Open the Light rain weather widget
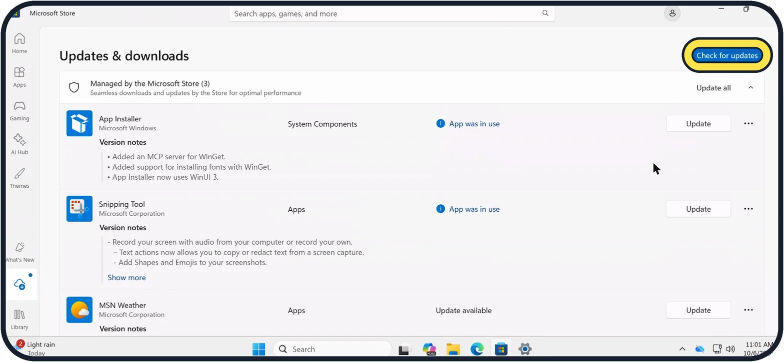The image size is (784, 362). click(x=35, y=349)
